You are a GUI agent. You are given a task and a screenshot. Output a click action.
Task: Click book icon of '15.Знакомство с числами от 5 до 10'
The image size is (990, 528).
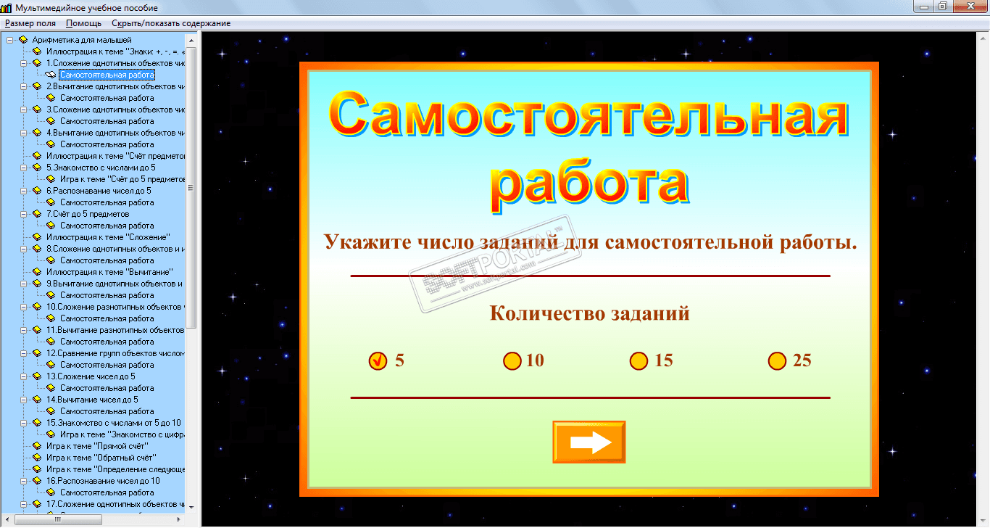point(37,423)
